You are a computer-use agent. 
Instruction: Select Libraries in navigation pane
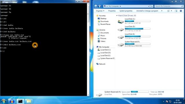click(x=102, y=30)
